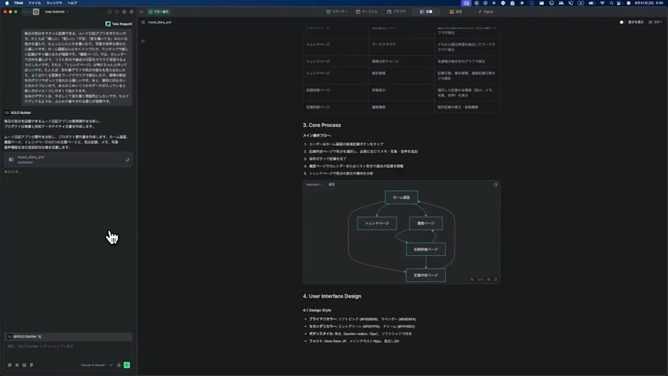
Task: Click the ワードクラウド table cell
Action: [x=383, y=44]
